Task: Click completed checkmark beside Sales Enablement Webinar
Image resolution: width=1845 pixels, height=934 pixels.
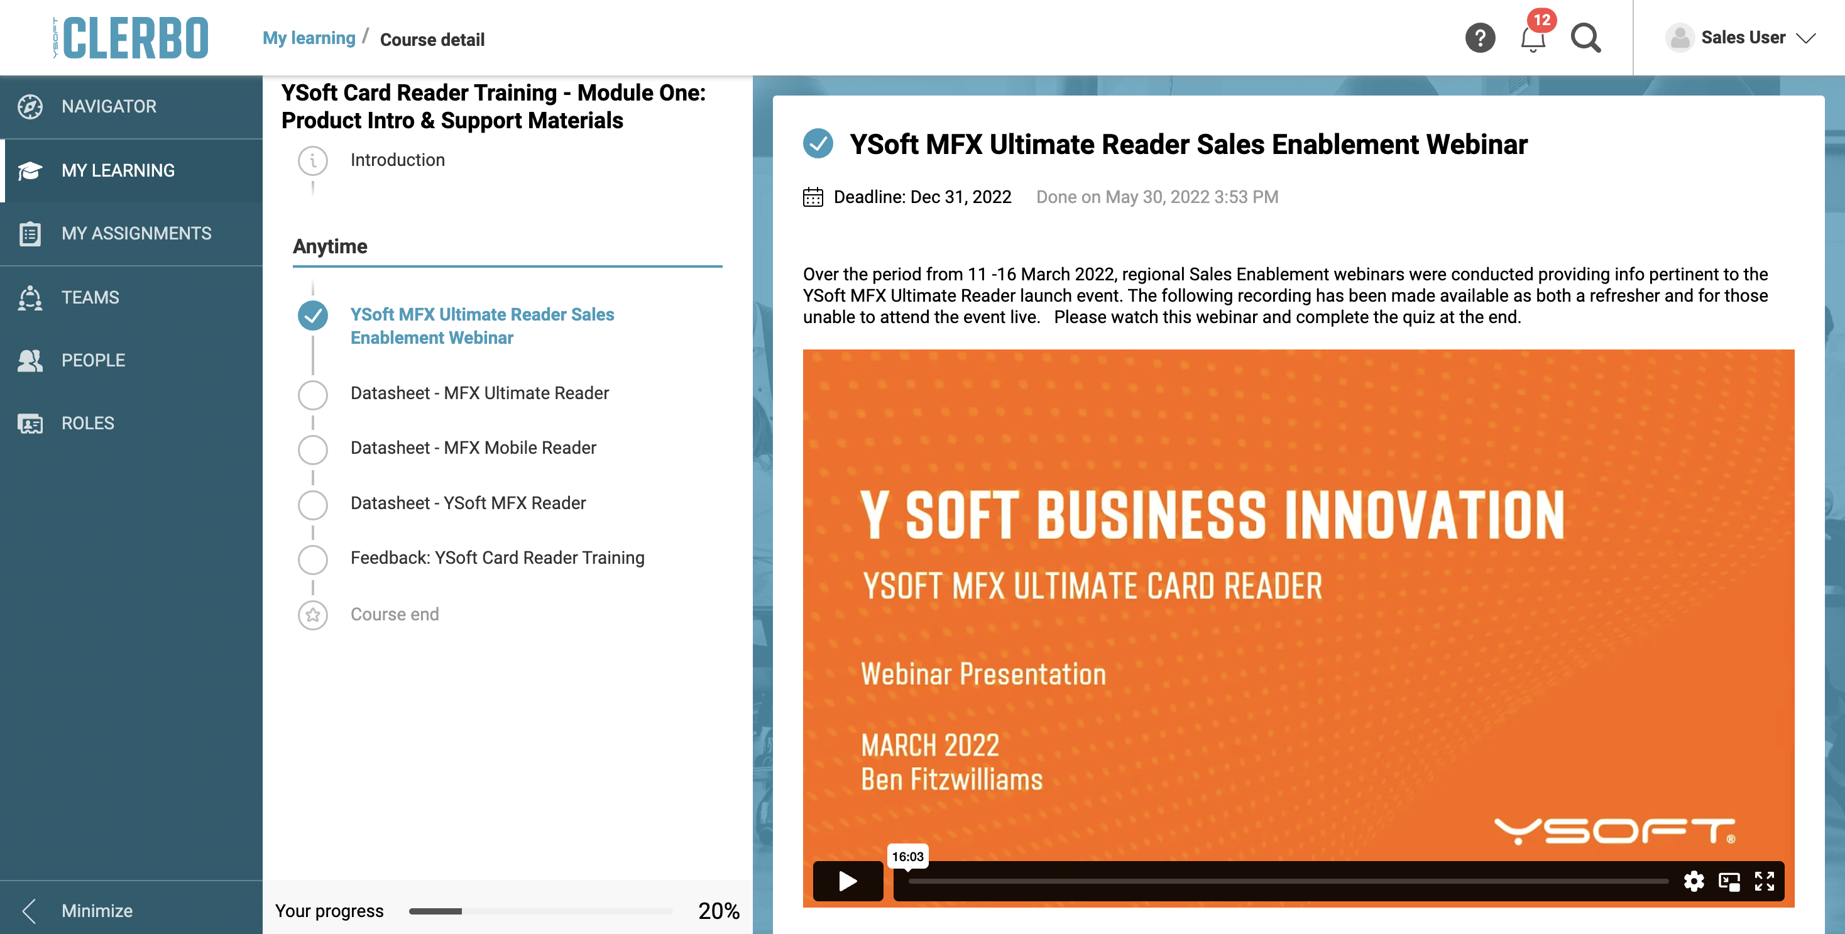Action: [x=313, y=316]
